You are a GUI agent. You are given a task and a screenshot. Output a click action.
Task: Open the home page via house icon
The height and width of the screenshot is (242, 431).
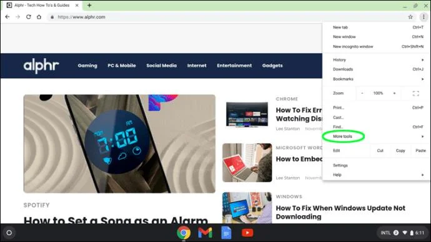pos(39,17)
